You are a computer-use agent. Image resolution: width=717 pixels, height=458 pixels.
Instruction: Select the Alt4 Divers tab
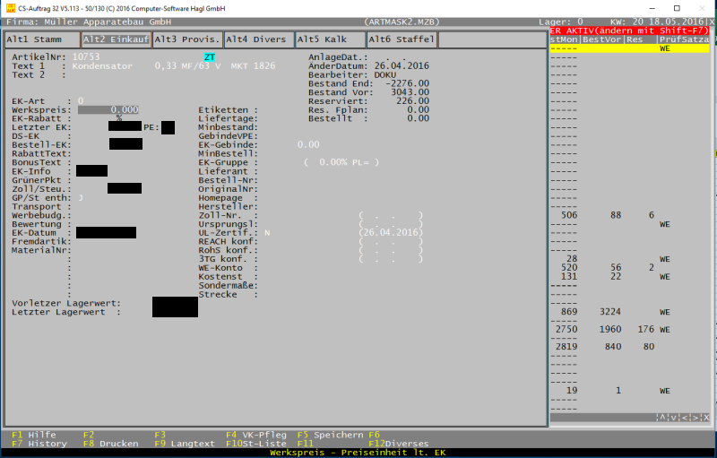pyautogui.click(x=258, y=39)
